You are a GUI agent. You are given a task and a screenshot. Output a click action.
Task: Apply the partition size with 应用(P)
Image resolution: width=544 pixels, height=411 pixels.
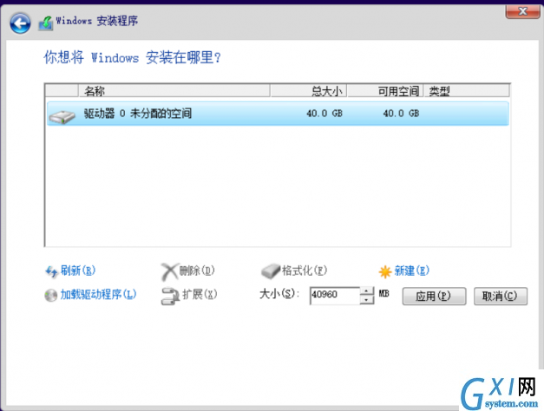click(x=434, y=297)
